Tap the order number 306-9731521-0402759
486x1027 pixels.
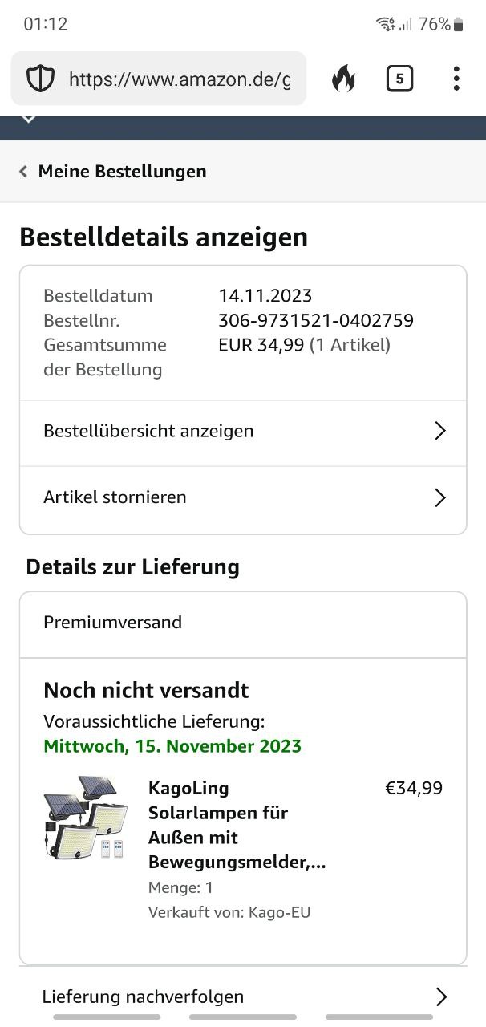click(316, 321)
